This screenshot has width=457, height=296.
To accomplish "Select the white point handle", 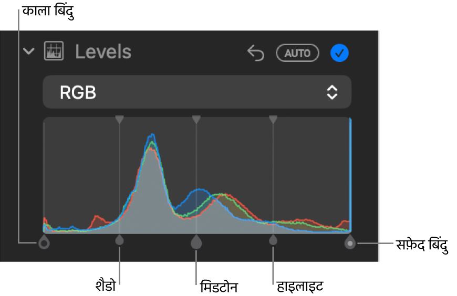I will coord(350,242).
